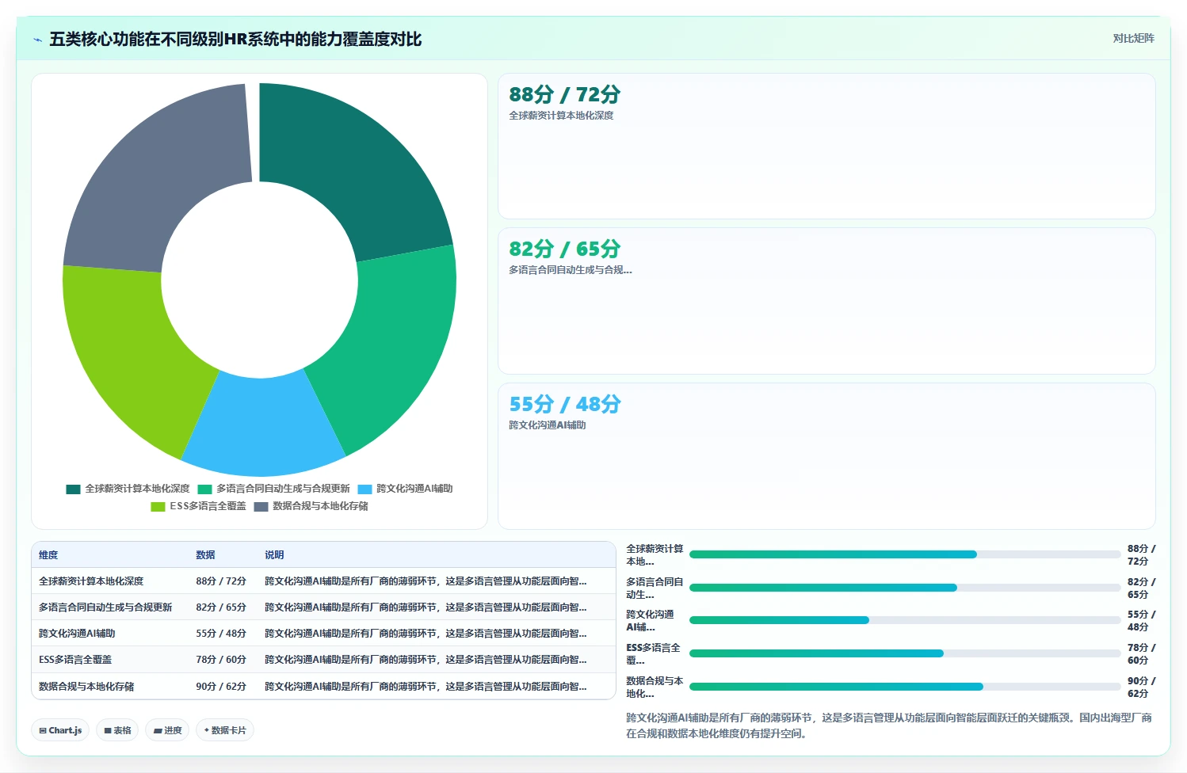Toggle the ESS多语言全覆盖 legend swatch
The width and height of the screenshot is (1187, 773).
pyautogui.click(x=158, y=507)
